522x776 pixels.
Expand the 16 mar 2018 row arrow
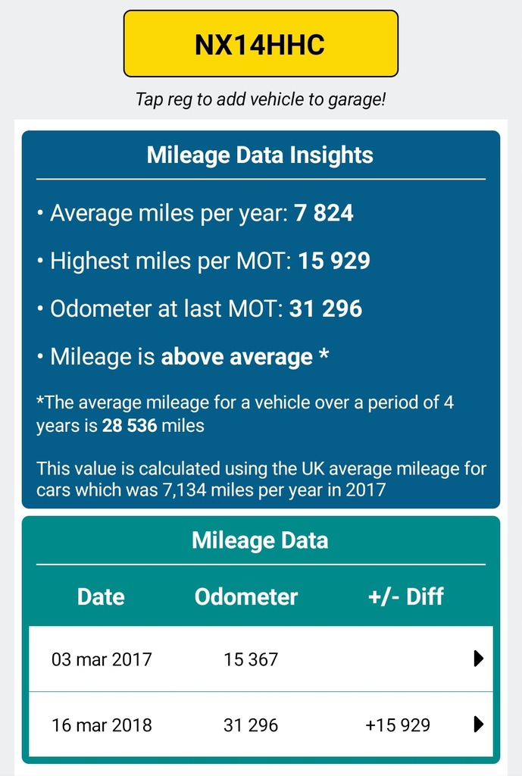click(x=478, y=725)
